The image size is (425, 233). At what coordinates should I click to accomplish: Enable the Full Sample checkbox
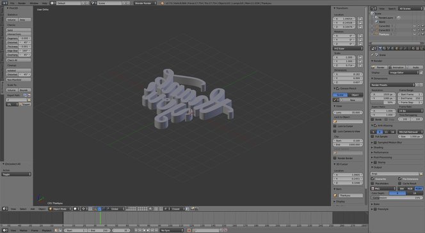coord(373,137)
